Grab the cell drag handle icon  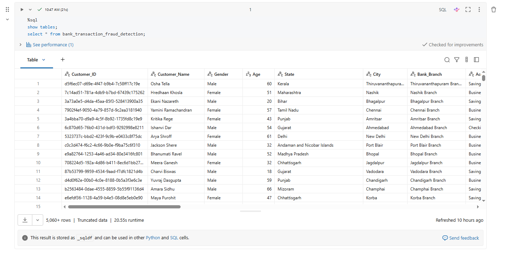(7, 9)
